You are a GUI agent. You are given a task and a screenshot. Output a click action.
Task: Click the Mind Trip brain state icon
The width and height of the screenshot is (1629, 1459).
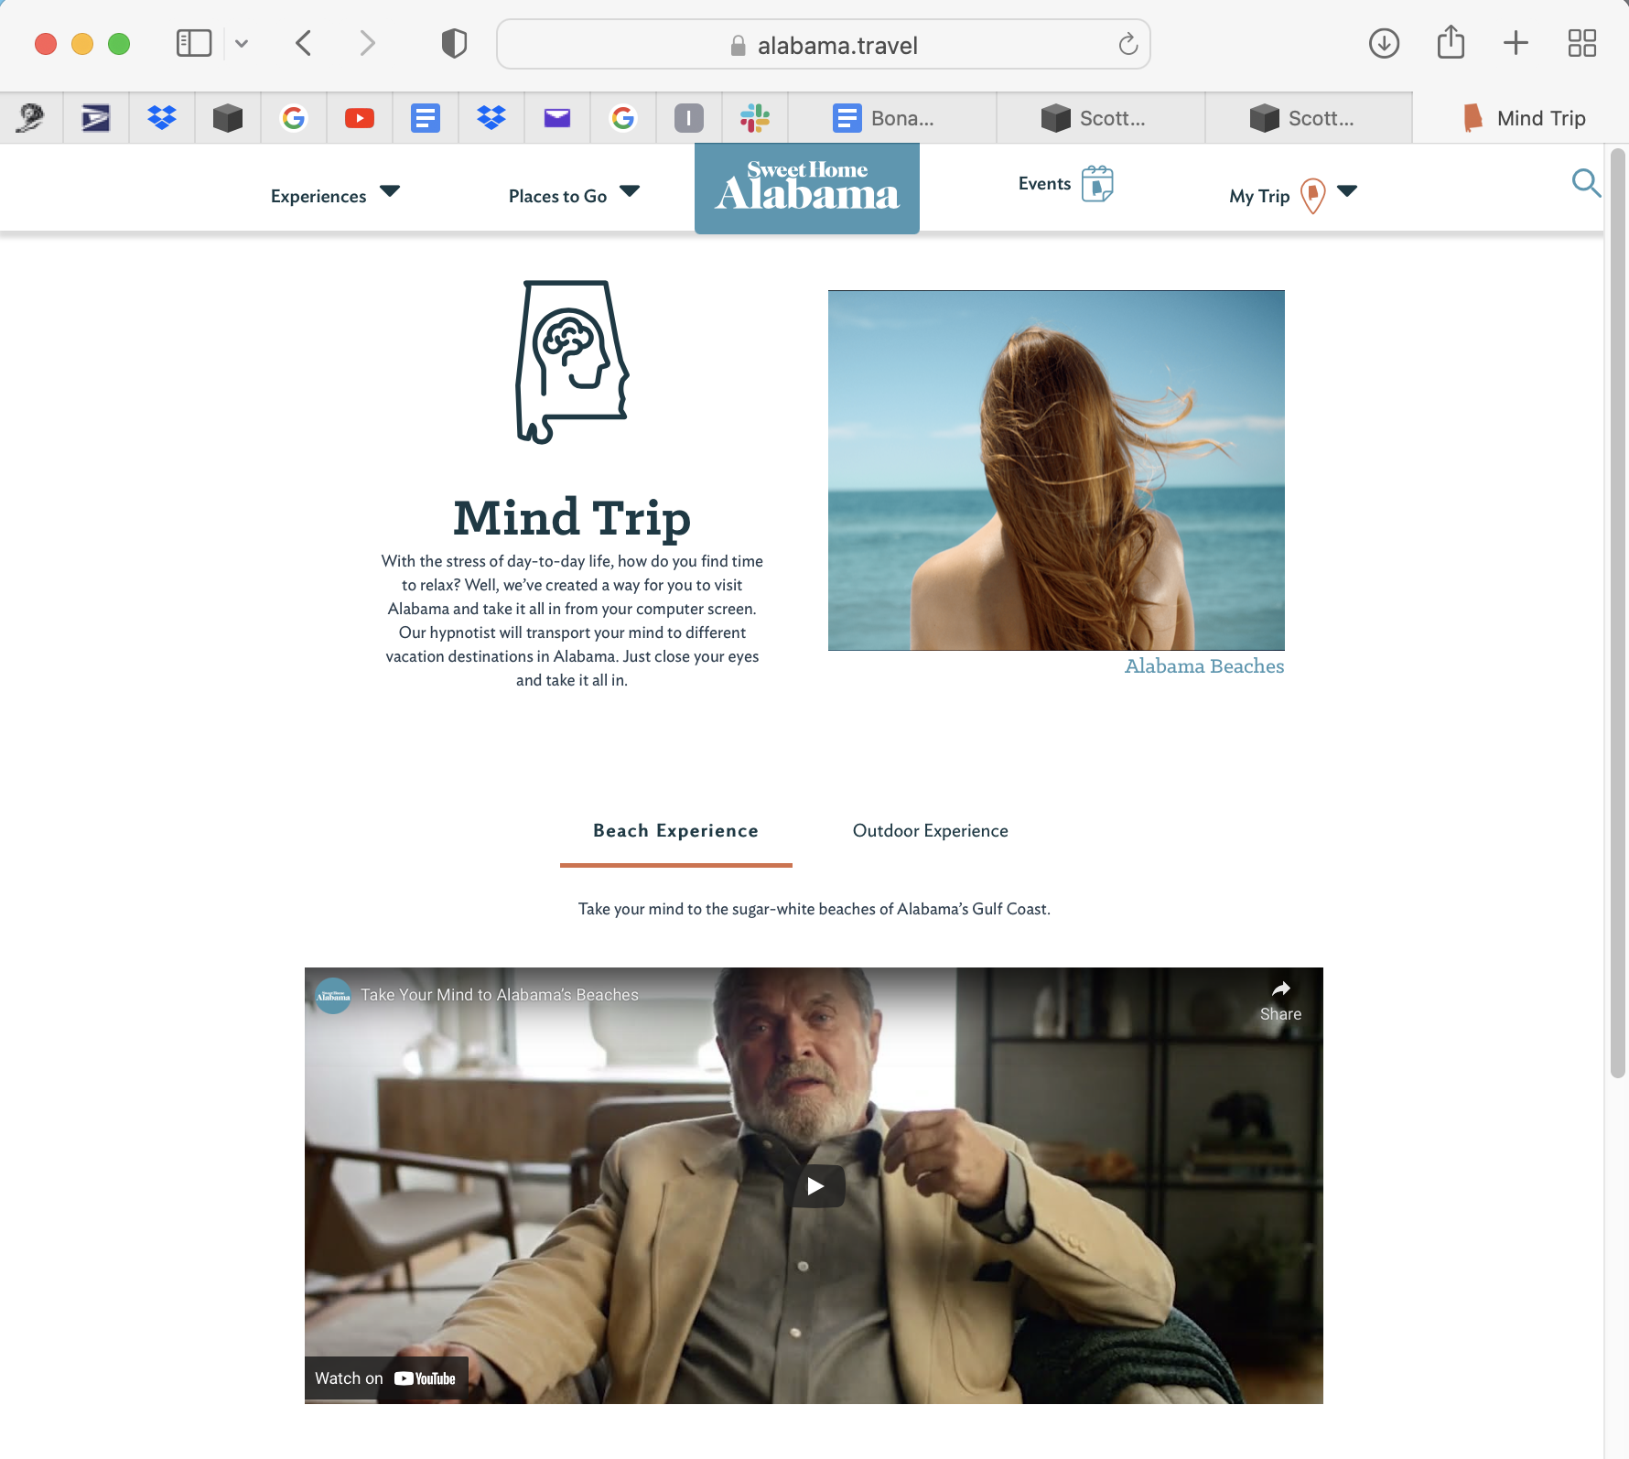coord(572,362)
